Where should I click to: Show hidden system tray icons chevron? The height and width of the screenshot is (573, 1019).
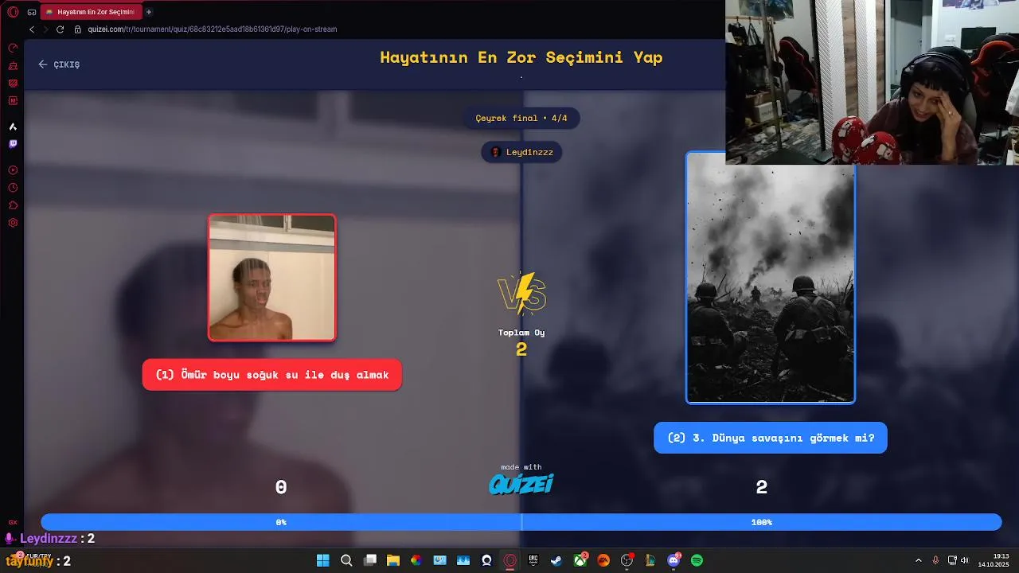coord(919,560)
